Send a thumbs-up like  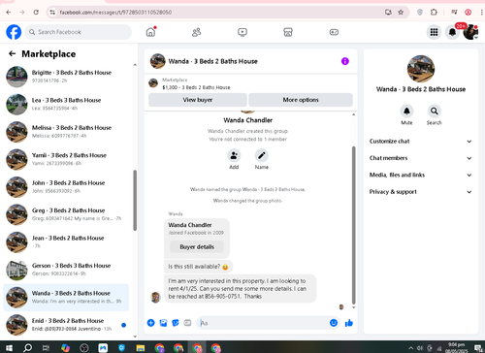[x=349, y=323]
